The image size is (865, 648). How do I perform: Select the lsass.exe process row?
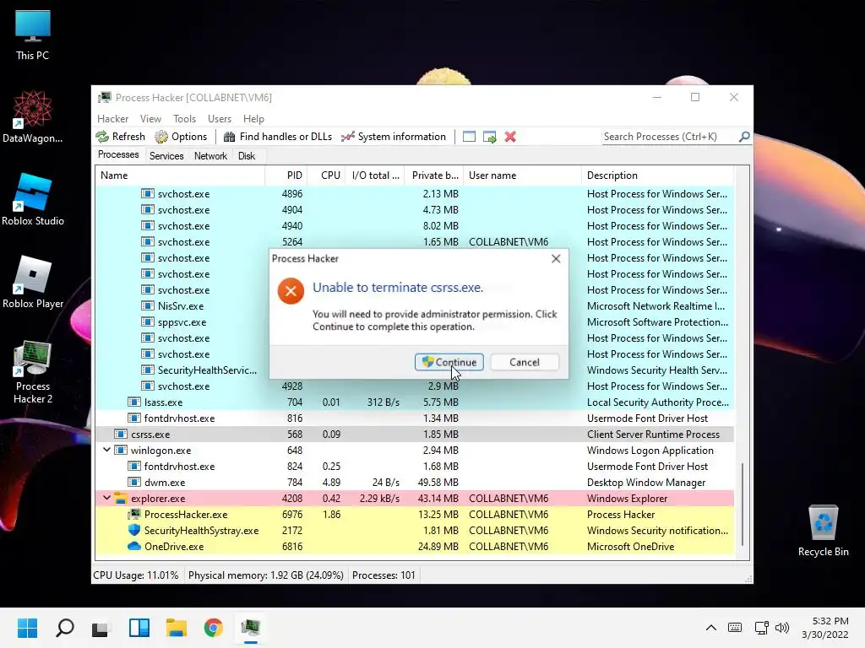[x=415, y=402]
